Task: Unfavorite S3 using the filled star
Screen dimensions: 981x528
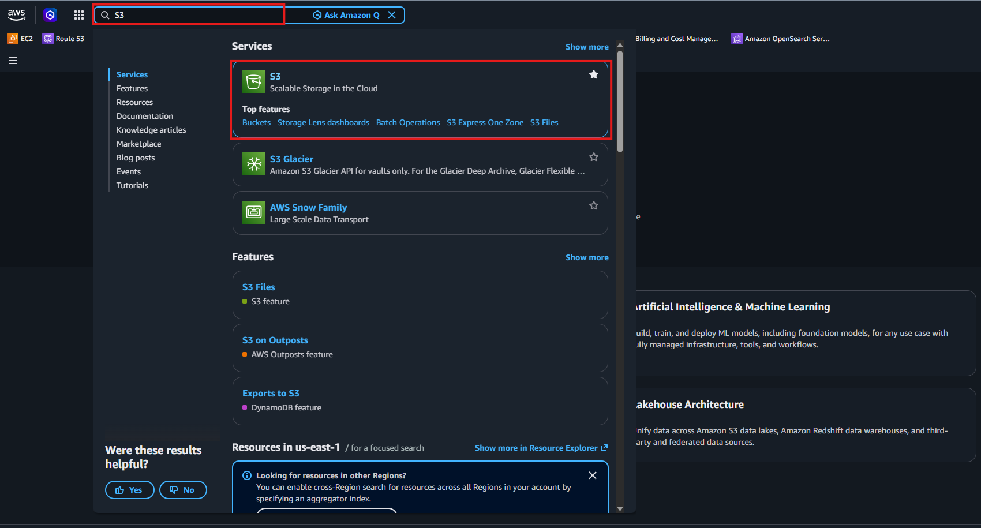Action: click(593, 74)
